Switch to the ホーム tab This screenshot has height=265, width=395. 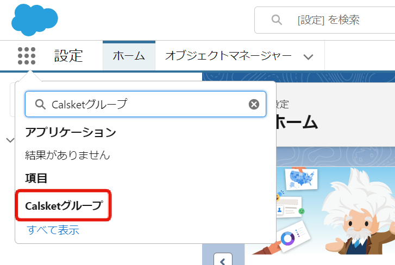click(x=129, y=55)
